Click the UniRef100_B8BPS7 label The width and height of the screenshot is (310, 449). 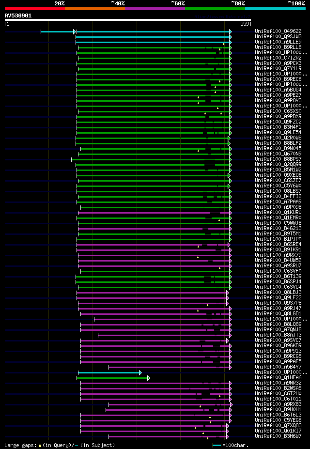tap(278, 159)
